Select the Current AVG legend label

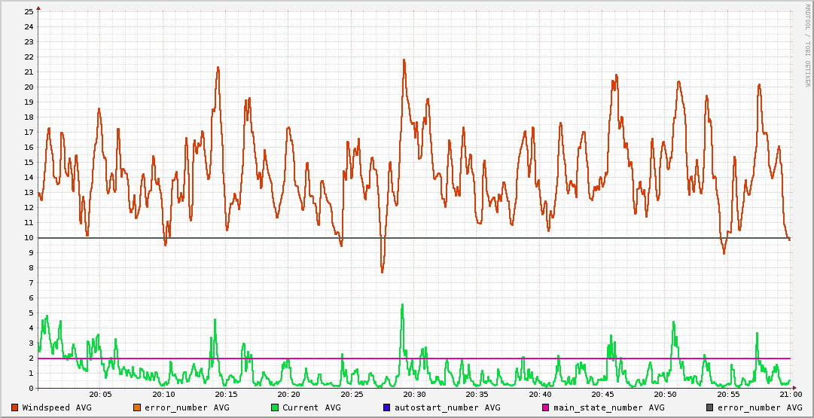point(311,407)
